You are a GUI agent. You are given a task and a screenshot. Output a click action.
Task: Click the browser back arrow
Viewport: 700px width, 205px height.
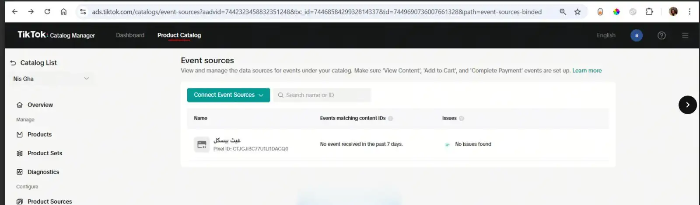[x=15, y=12]
